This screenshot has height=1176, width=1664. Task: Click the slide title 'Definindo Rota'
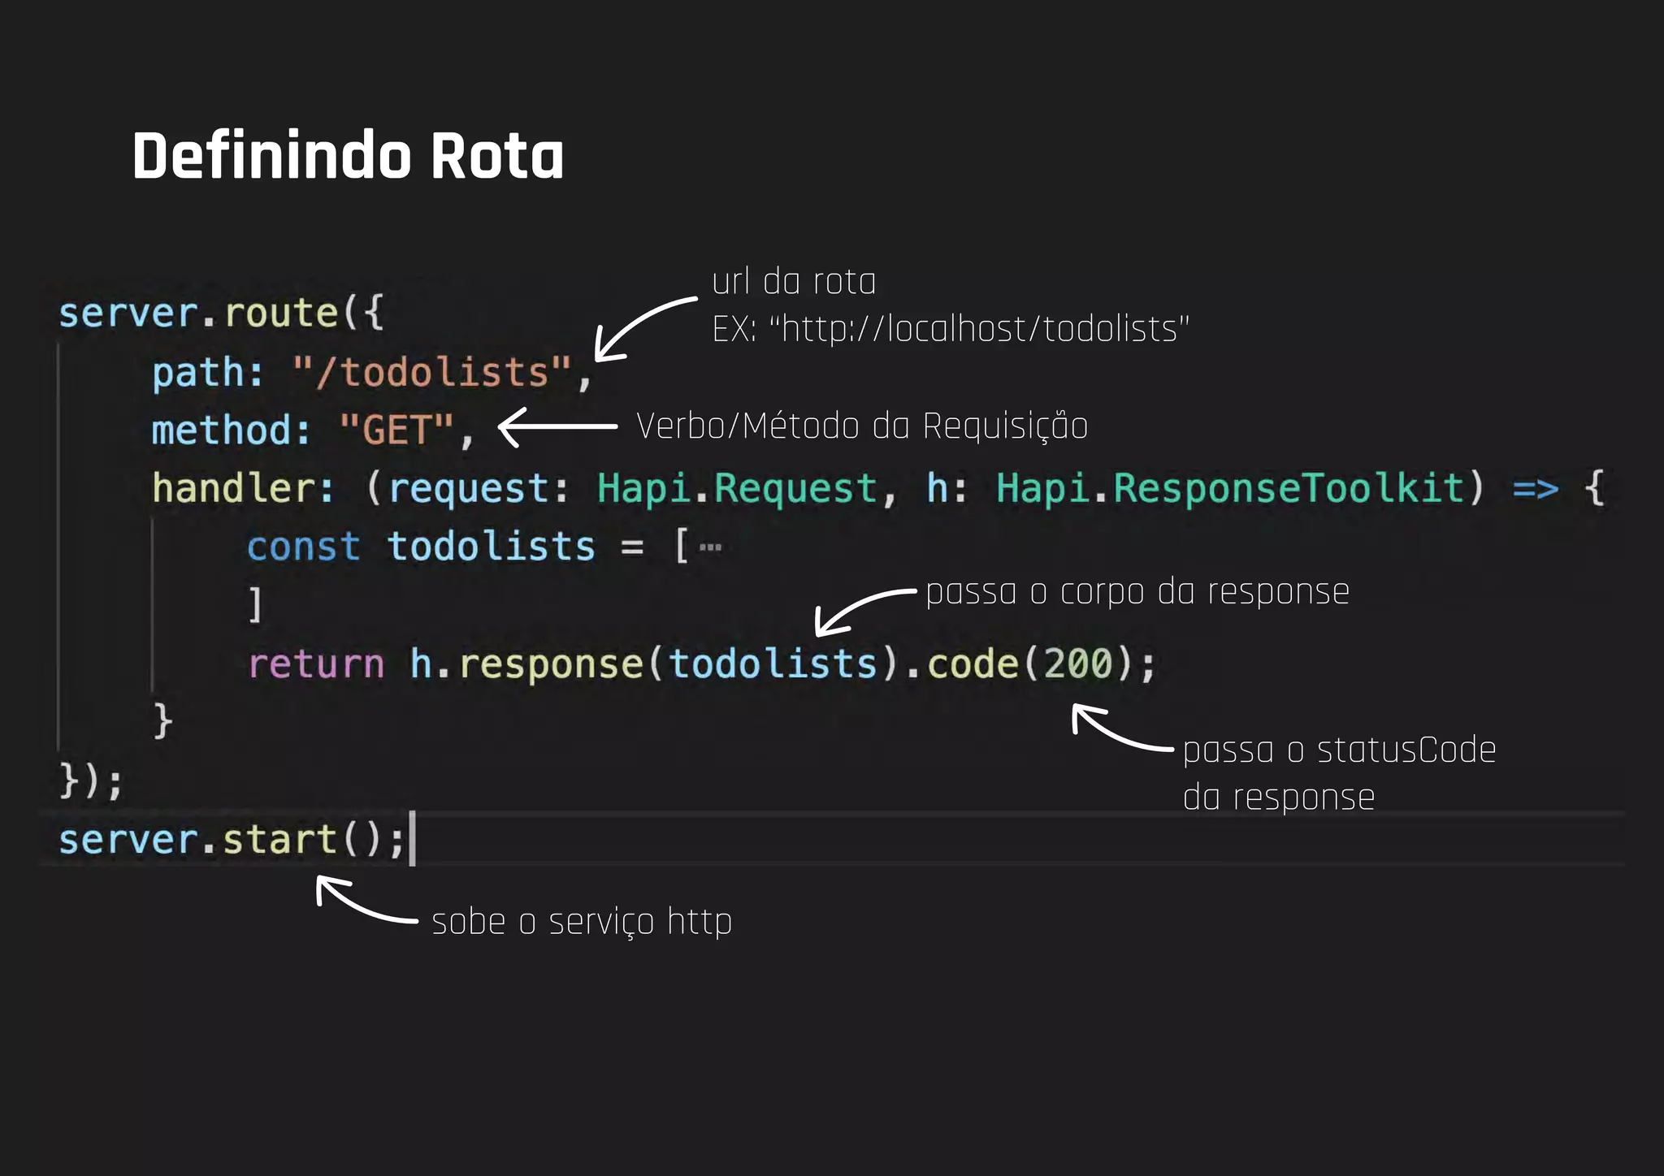point(348,155)
